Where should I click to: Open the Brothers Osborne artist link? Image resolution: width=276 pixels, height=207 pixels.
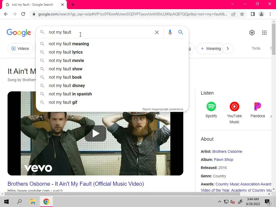[x=227, y=151]
